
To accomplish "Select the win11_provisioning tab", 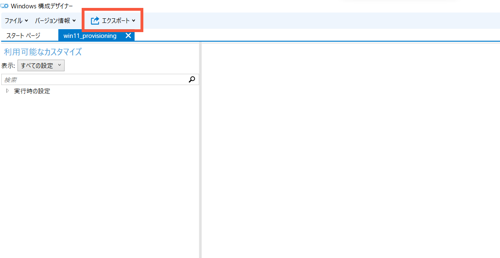I will (x=90, y=35).
